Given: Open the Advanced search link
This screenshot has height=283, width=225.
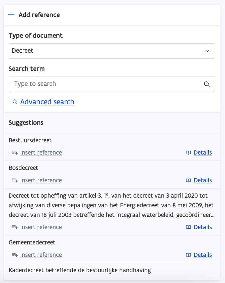Looking at the screenshot, I should tap(47, 102).
